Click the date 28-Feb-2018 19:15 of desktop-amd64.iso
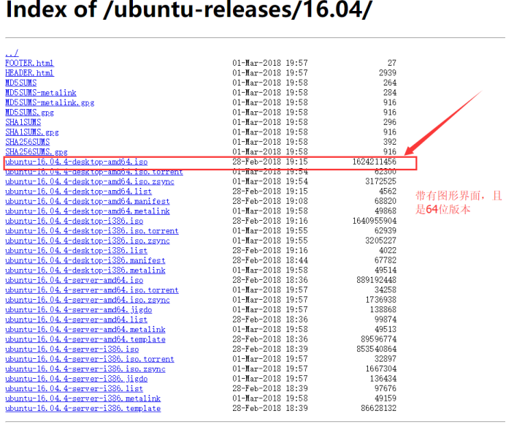 [x=270, y=162]
